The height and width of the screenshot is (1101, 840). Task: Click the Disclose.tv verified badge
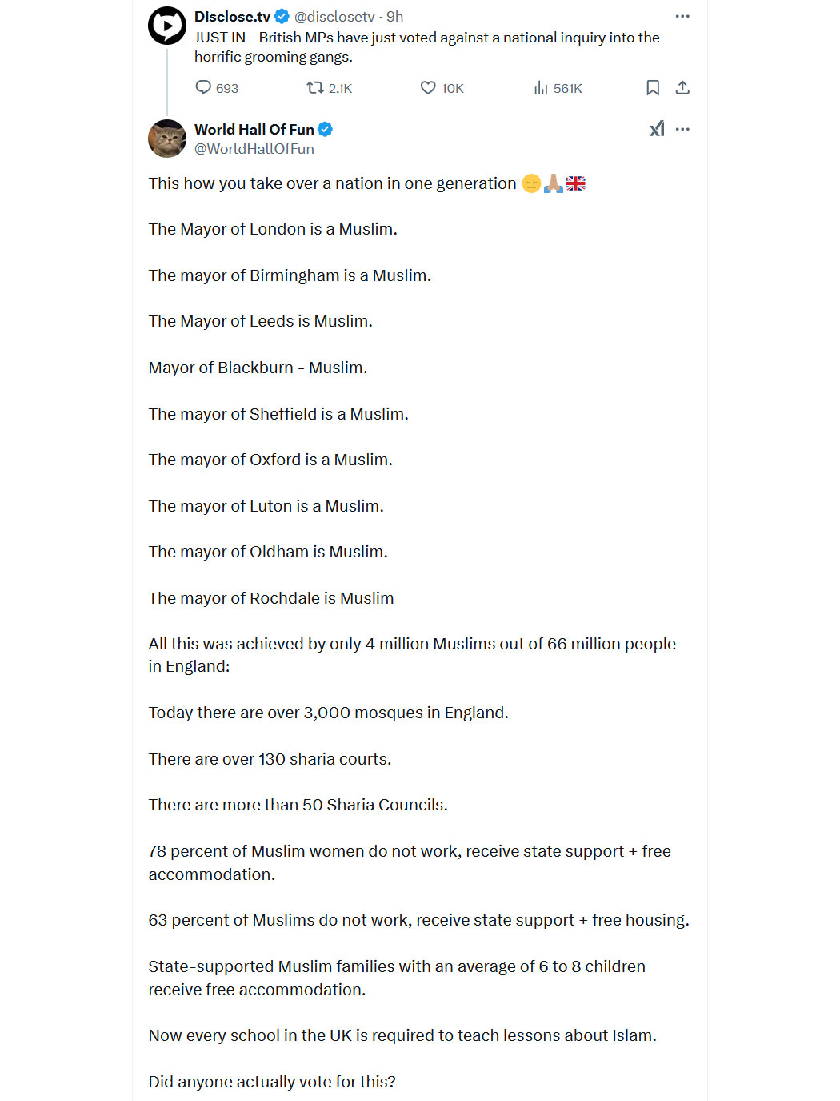click(282, 17)
